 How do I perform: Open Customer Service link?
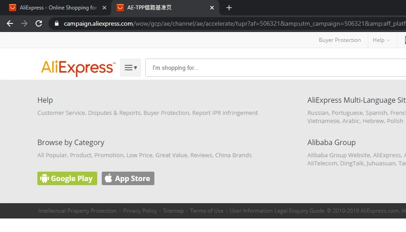tap(61, 113)
